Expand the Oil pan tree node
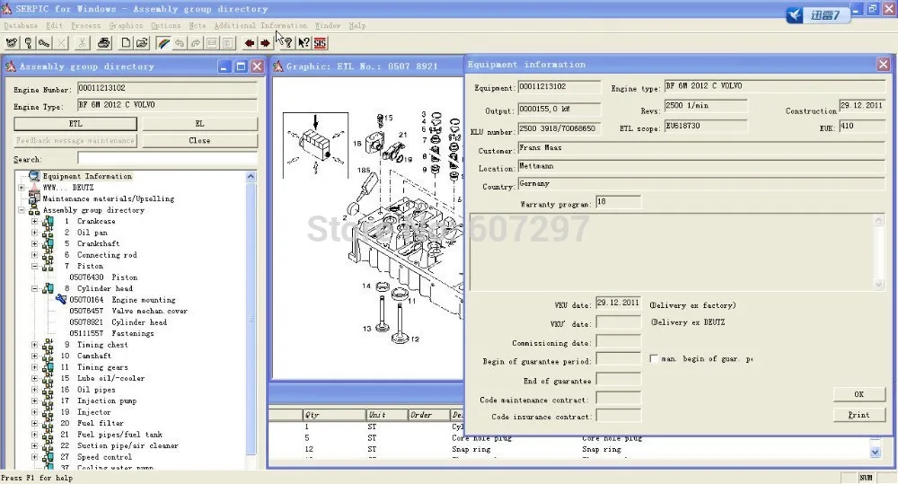This screenshot has height=484, width=898. coord(34,232)
